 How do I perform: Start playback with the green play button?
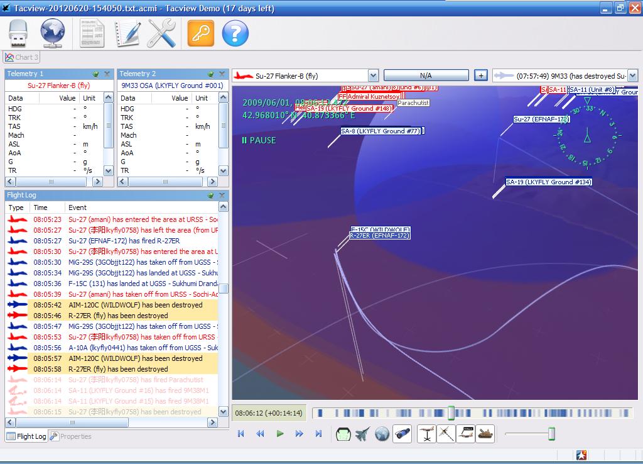tap(280, 434)
